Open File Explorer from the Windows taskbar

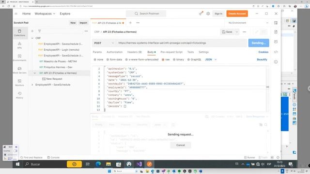coord(108,164)
